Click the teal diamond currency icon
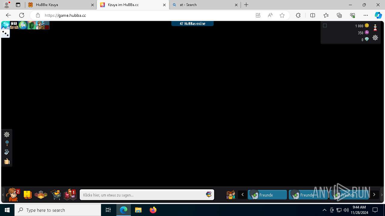The image size is (385, 216). [x=367, y=39]
